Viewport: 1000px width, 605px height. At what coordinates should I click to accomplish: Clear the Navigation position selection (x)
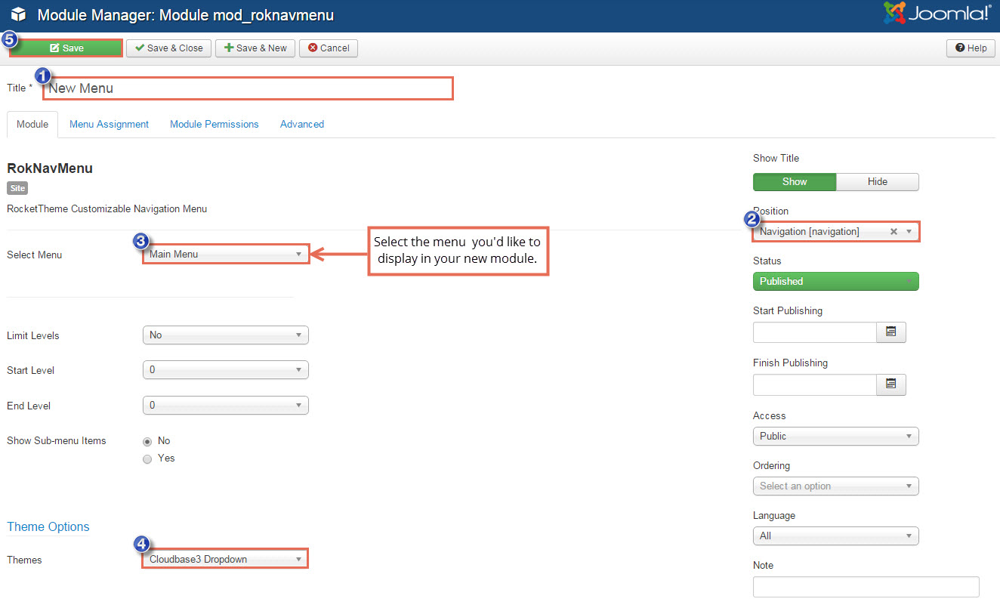(894, 232)
